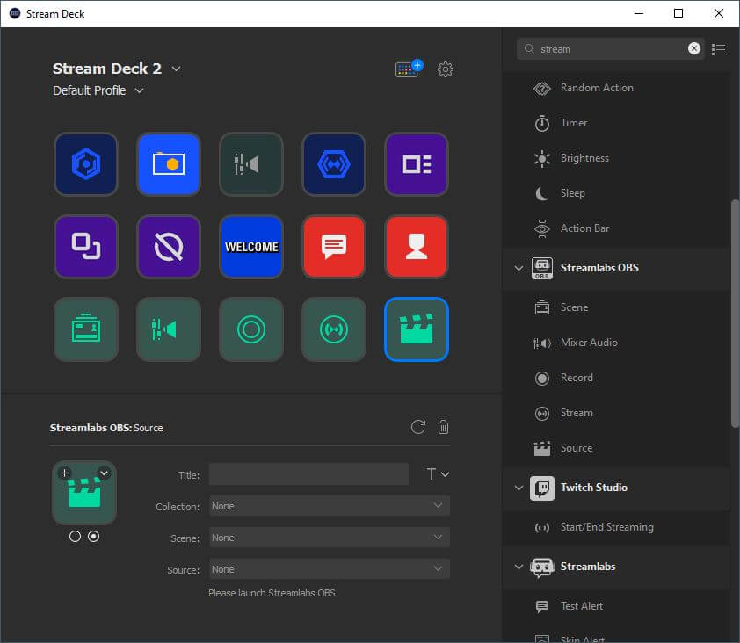
Task: Open the Stream Deck Store icon
Action: point(409,69)
